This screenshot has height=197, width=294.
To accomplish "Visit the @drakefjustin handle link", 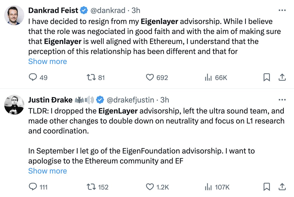I will (130, 100).
